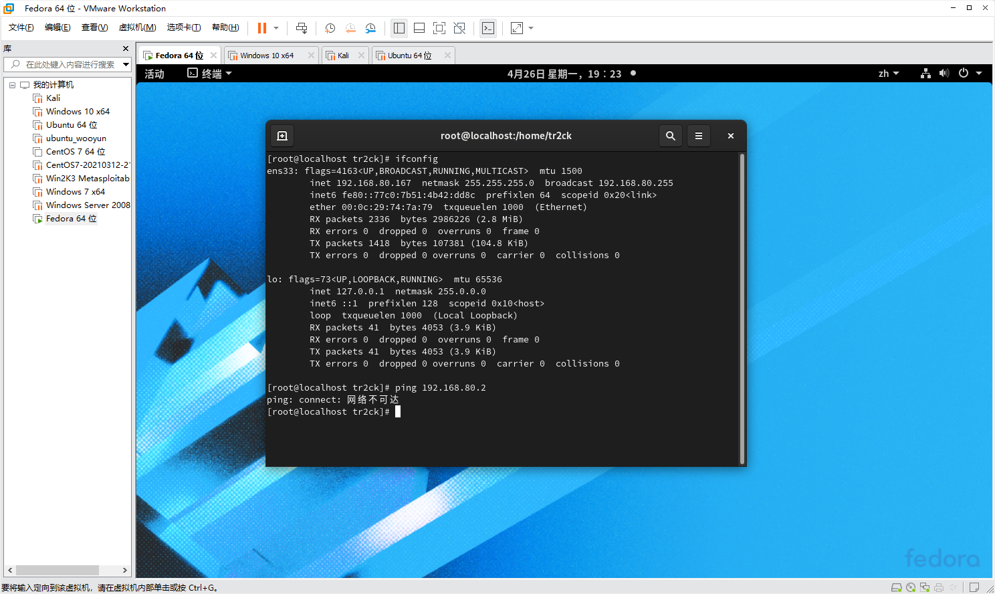
Task: Send Ctrl+Alt+Del to the virtual machine
Action: pyautogui.click(x=302, y=28)
